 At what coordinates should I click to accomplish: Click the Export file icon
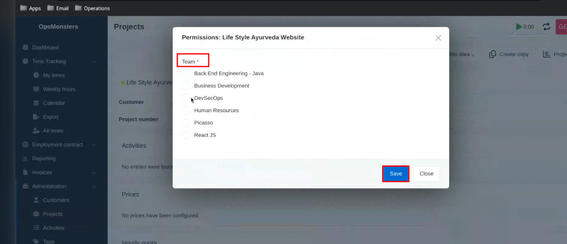(x=36, y=117)
